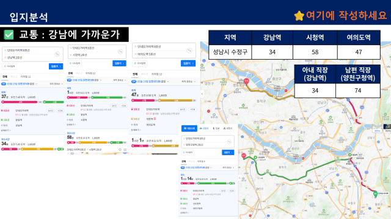
Task: Swap origin and 강남역 destination fields
Action: pyautogui.click(x=57, y=54)
